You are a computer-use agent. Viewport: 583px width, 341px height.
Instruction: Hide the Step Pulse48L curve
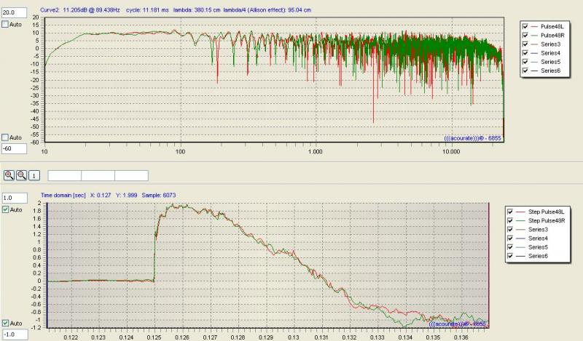510,212
